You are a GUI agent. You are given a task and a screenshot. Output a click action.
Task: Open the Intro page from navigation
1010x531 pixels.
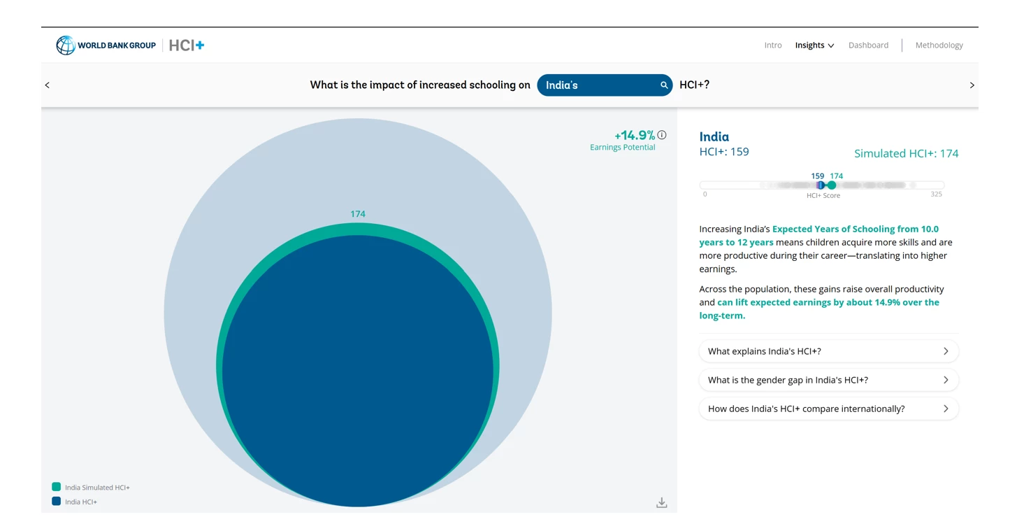point(772,45)
